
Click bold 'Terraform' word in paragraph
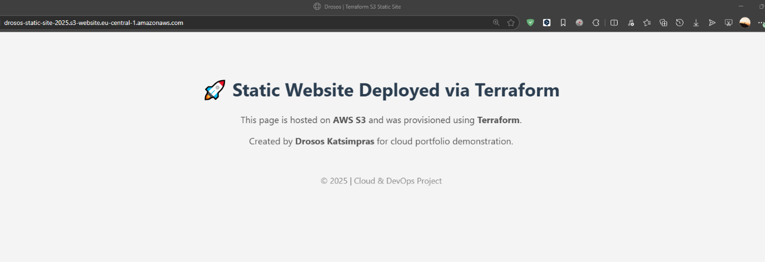pyautogui.click(x=498, y=120)
